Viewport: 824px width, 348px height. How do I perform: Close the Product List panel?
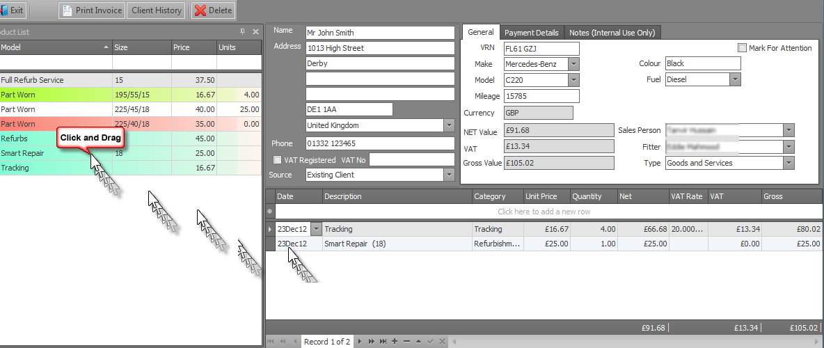[x=255, y=32]
